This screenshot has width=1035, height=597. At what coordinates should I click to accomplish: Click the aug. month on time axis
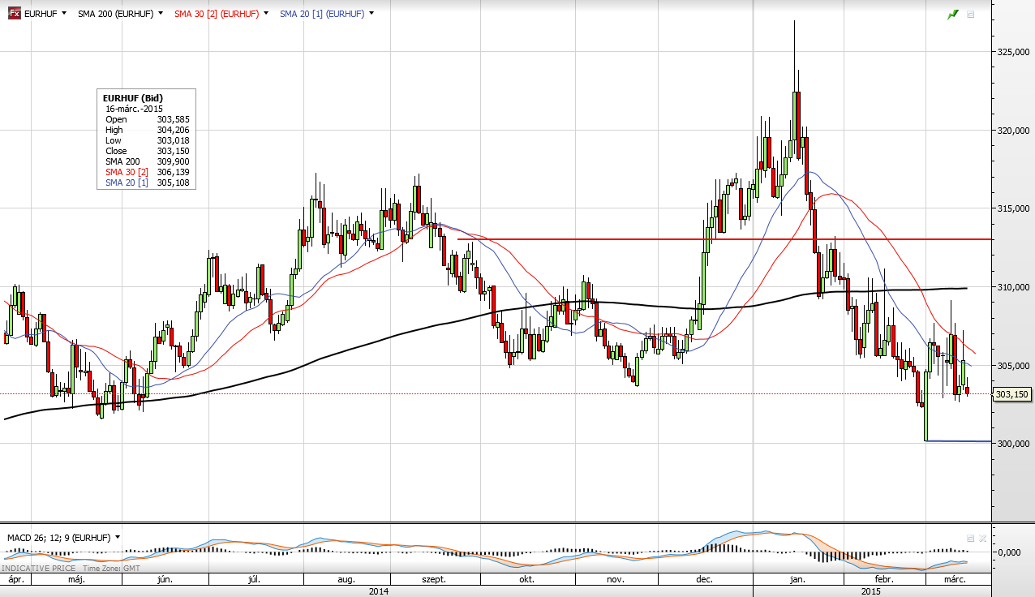[x=346, y=580]
